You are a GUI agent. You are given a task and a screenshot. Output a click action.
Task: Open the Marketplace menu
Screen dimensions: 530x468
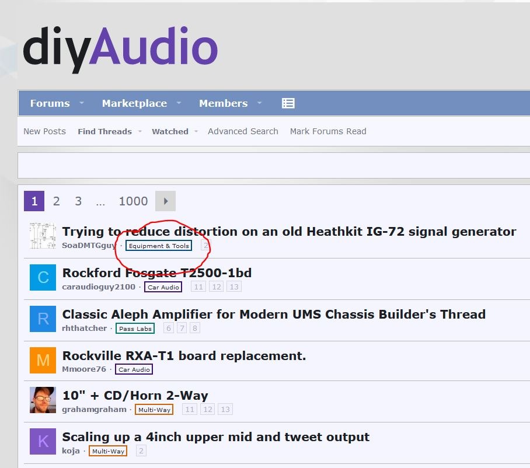[x=134, y=103]
